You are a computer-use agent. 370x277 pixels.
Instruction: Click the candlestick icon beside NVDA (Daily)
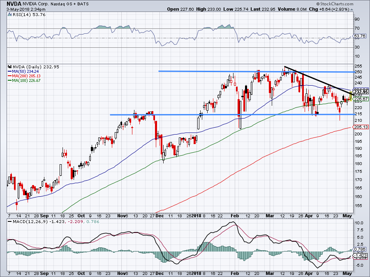(x=10, y=67)
